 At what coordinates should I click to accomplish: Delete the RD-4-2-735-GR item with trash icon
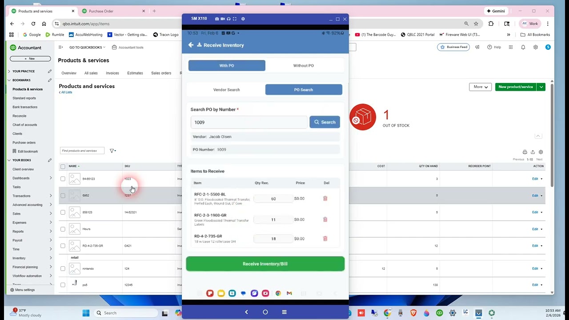[325, 239]
